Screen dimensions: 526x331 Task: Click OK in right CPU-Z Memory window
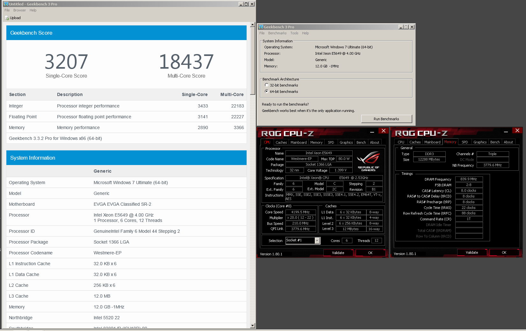504,252
